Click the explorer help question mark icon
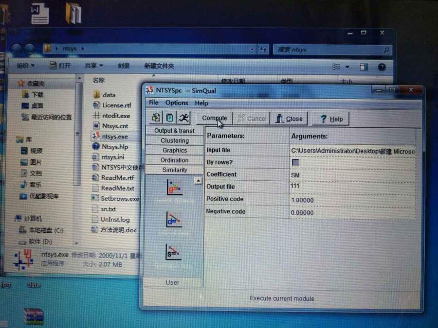 point(382,67)
